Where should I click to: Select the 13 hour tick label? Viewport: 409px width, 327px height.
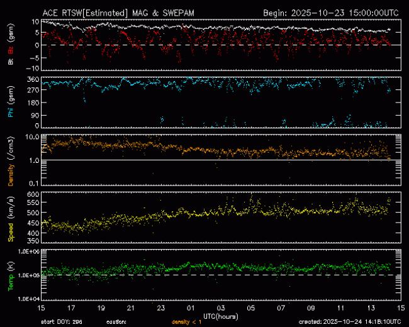click(369, 308)
